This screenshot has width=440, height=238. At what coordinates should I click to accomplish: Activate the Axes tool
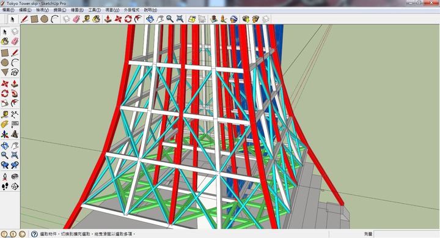[5, 134]
